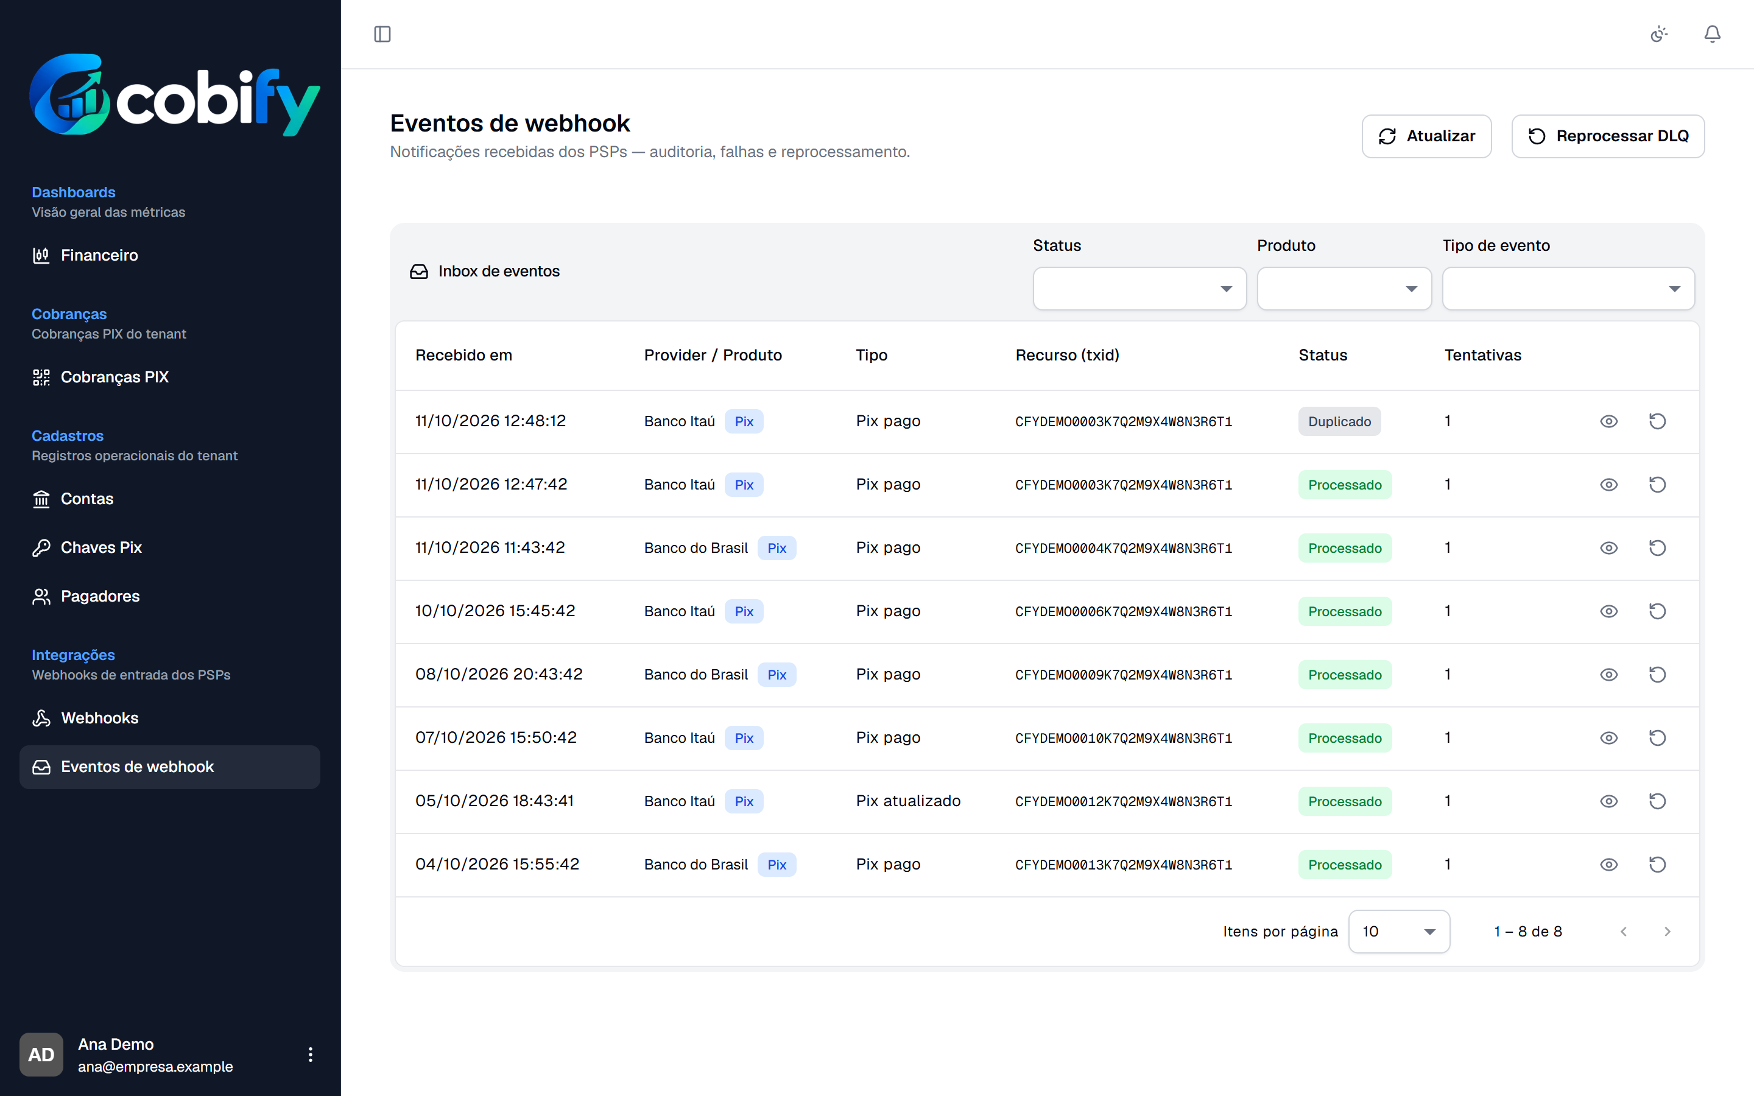Screen dimensions: 1754x1096
Task: Select Eventos de webhook sidebar item
Action: pos(169,767)
